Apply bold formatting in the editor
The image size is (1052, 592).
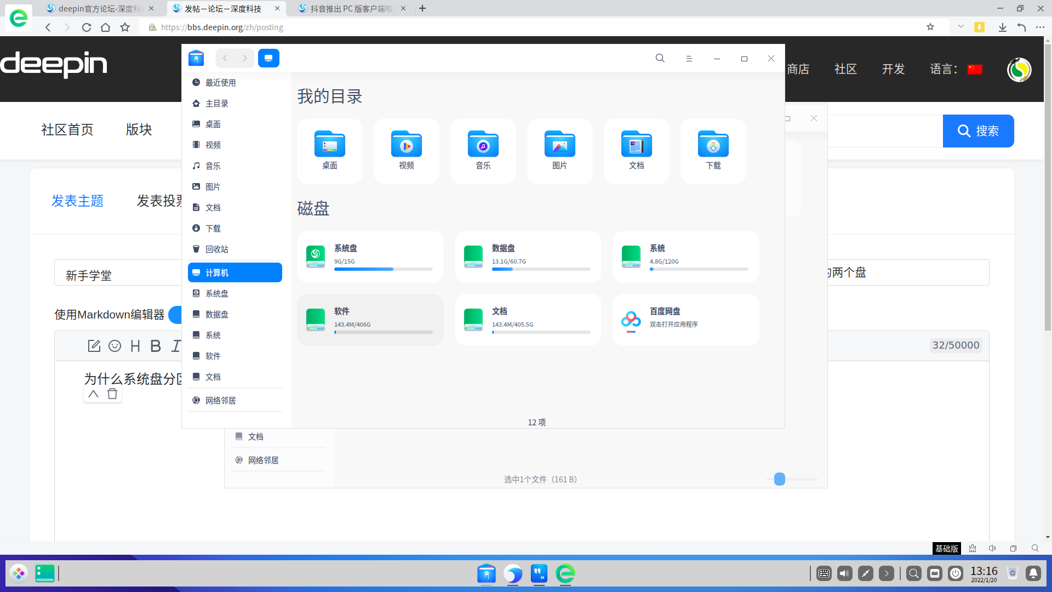155,346
